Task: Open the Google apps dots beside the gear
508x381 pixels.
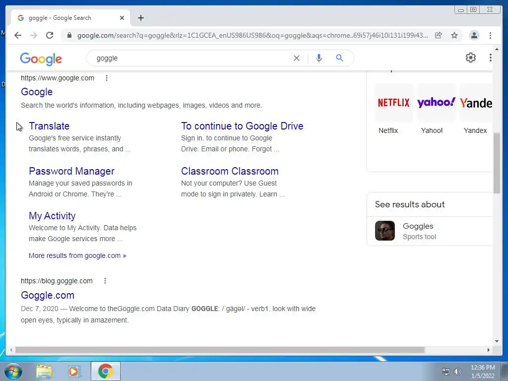Action: point(491,58)
